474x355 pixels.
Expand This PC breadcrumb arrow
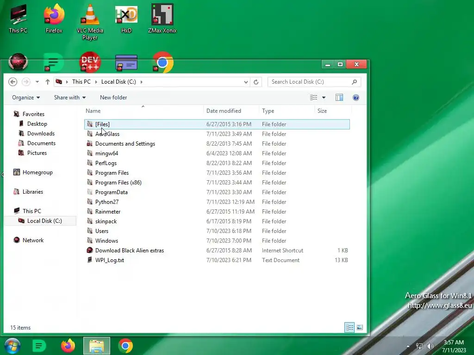[96, 82]
